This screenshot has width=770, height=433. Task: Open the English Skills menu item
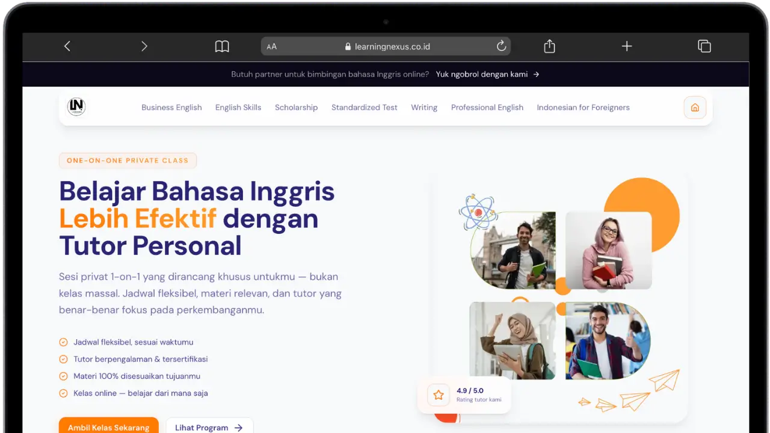[x=238, y=108]
